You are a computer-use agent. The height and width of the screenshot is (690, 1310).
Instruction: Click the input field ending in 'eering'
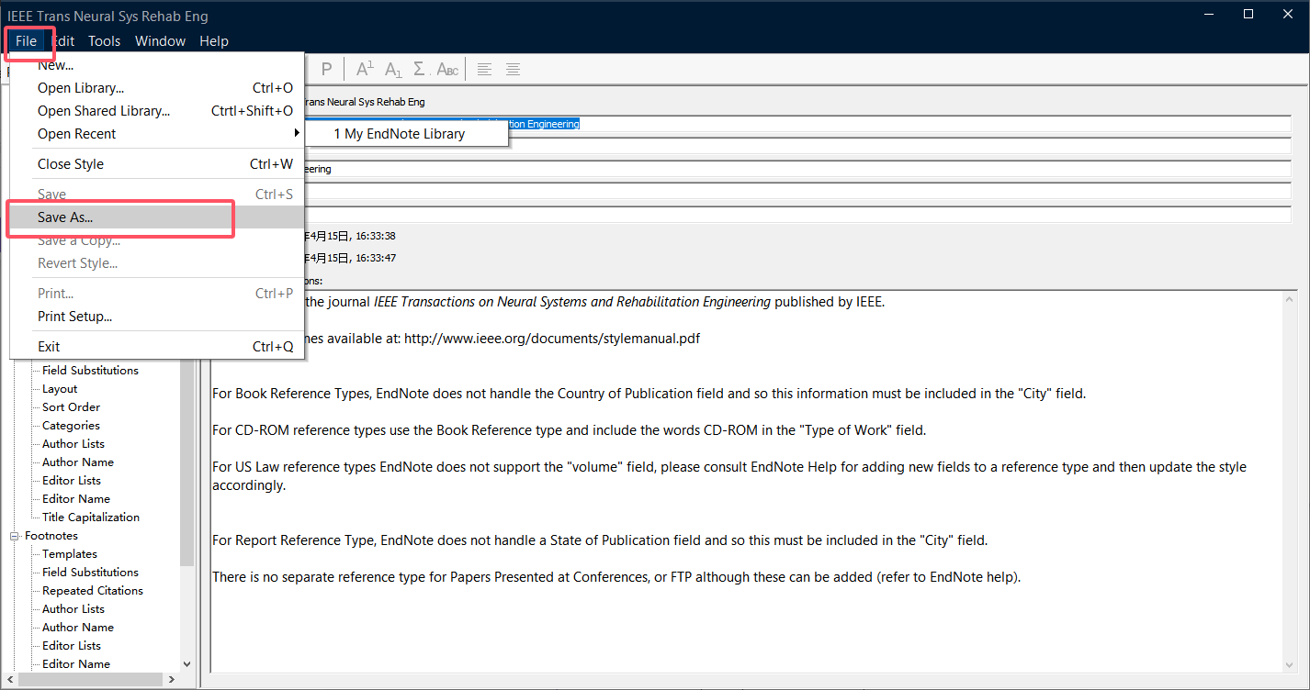click(797, 169)
